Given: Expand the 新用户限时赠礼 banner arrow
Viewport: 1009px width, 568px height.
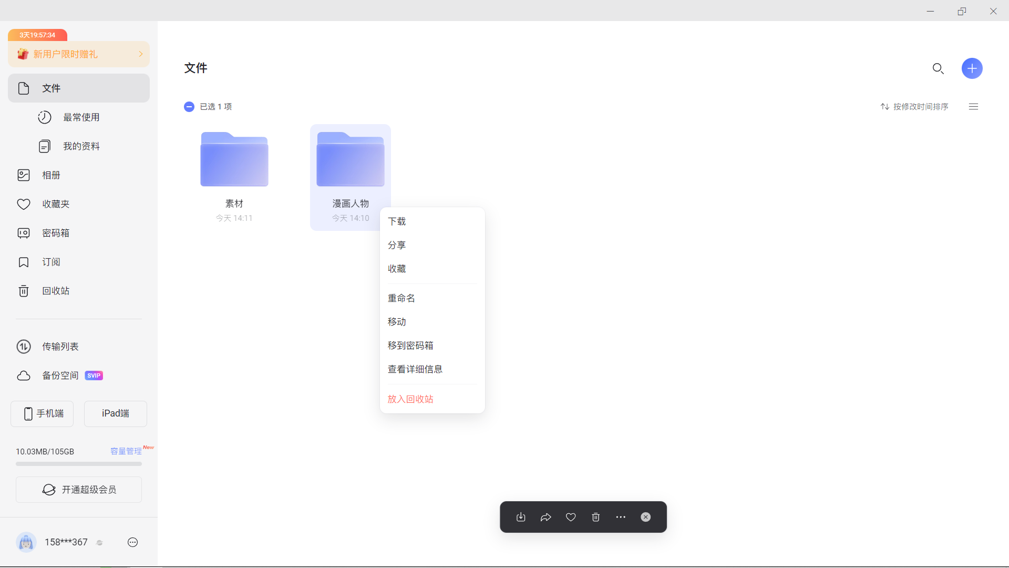Looking at the screenshot, I should click(x=140, y=54).
